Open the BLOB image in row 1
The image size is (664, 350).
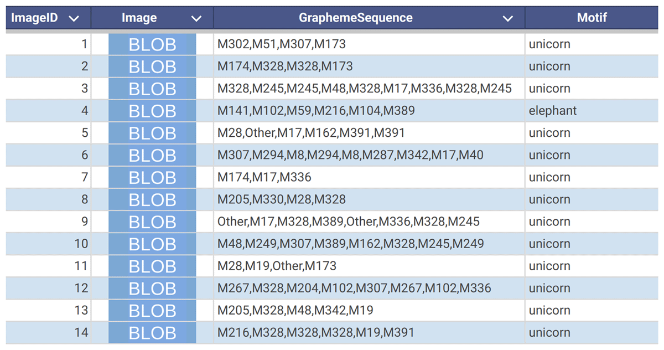(152, 44)
